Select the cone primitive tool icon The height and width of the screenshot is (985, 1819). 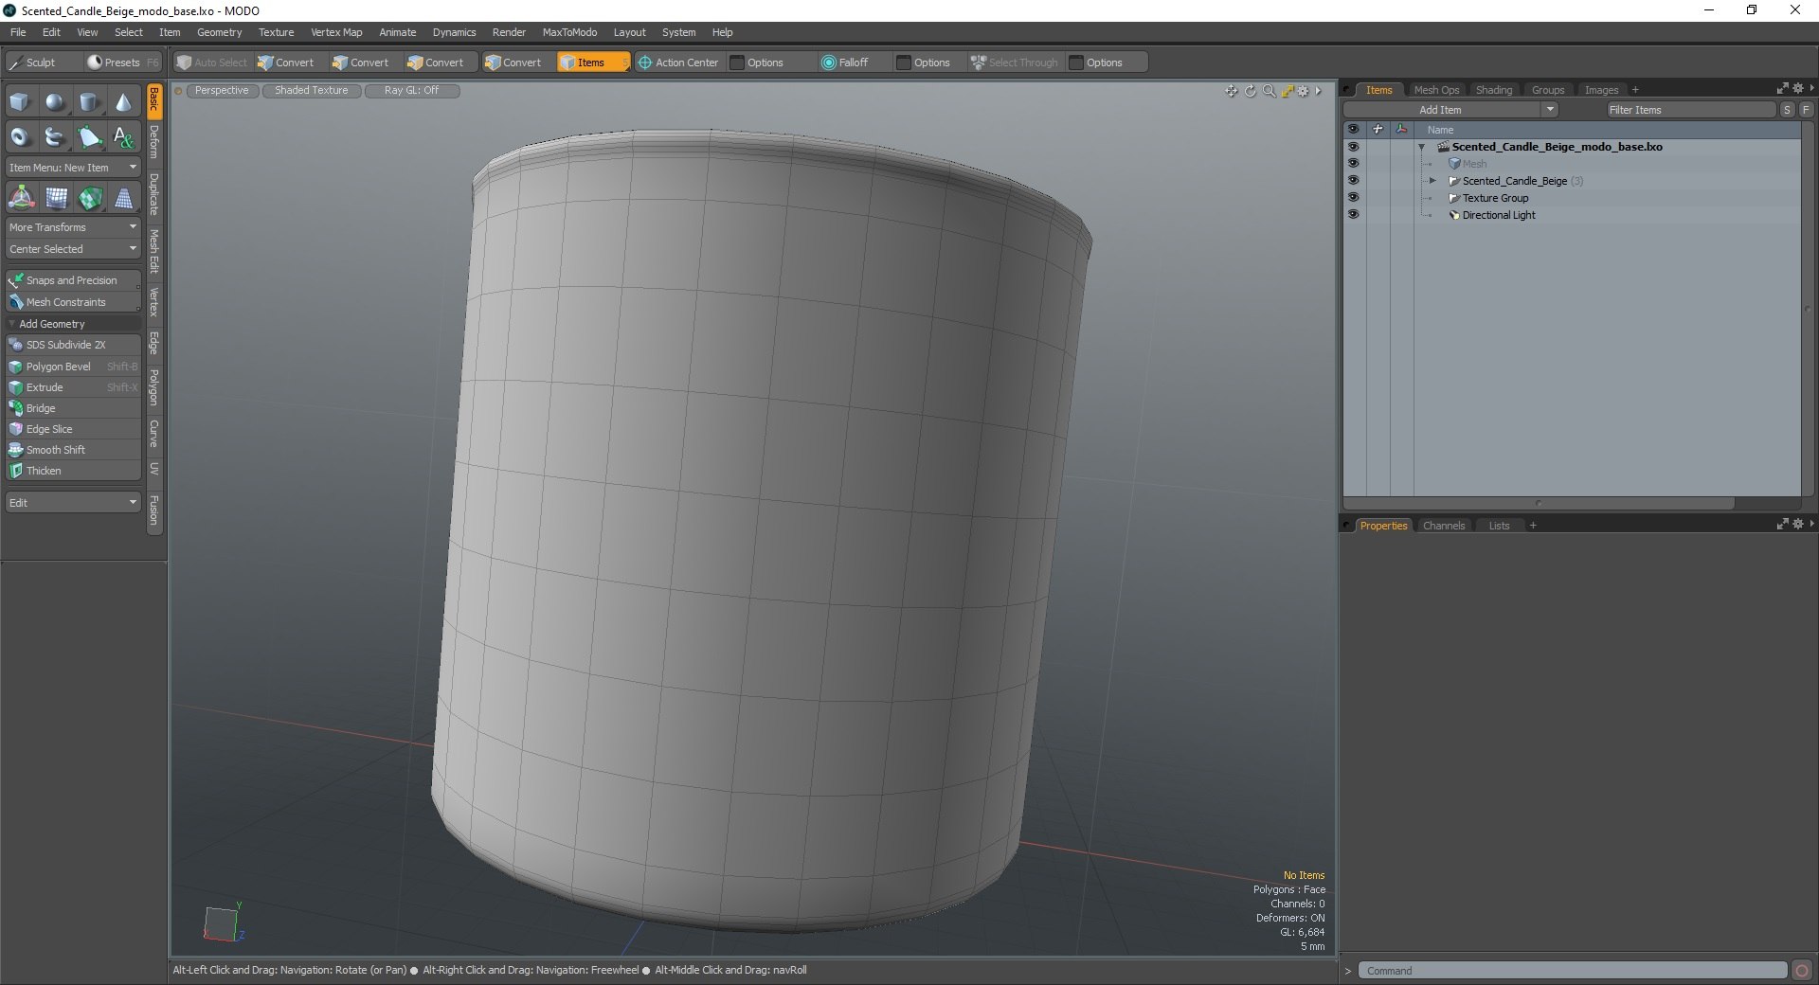[x=123, y=102]
